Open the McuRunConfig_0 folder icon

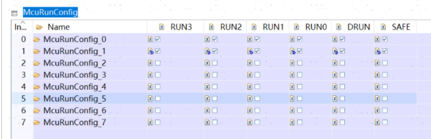point(36,40)
